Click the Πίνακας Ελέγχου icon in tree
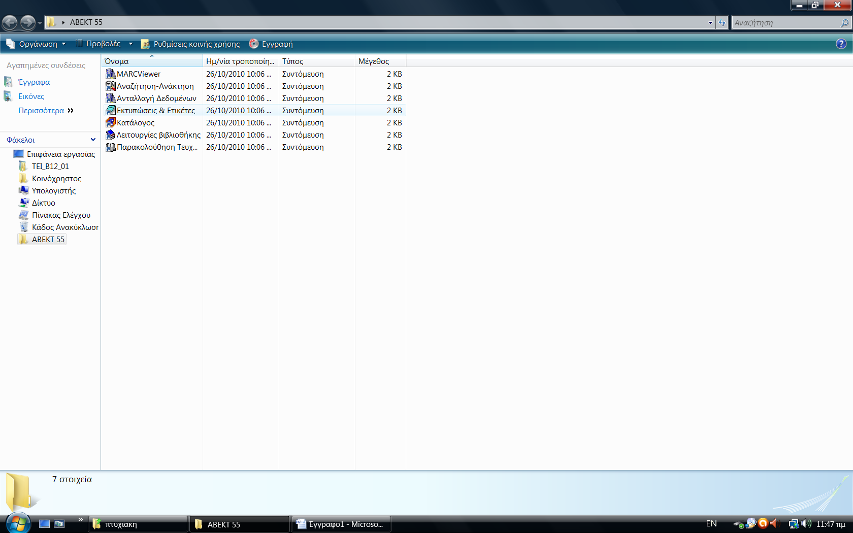This screenshot has width=853, height=533. [x=23, y=215]
